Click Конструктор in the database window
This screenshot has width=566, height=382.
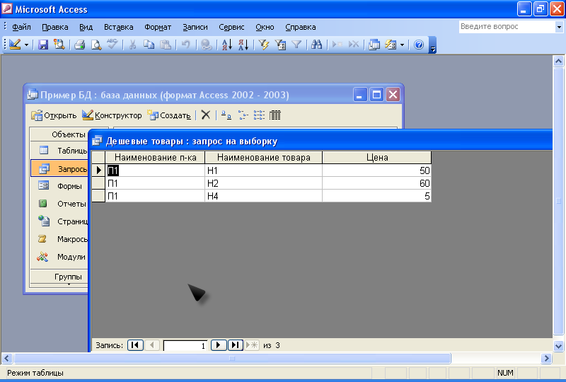tap(112, 115)
